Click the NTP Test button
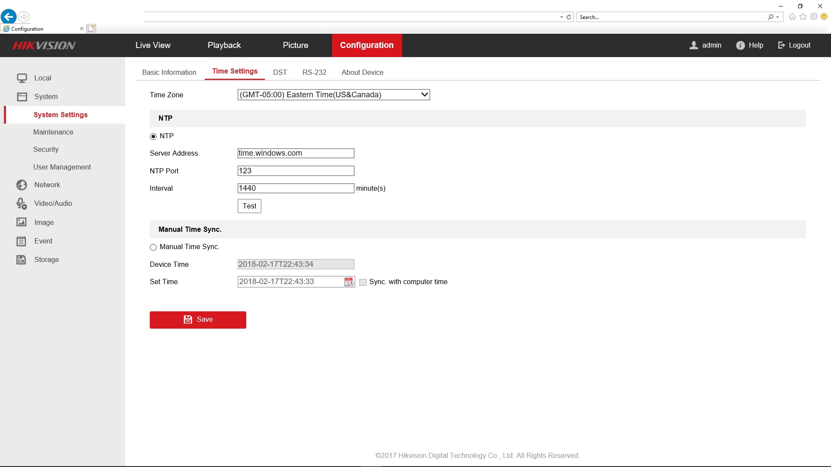831x467 pixels. pyautogui.click(x=249, y=206)
